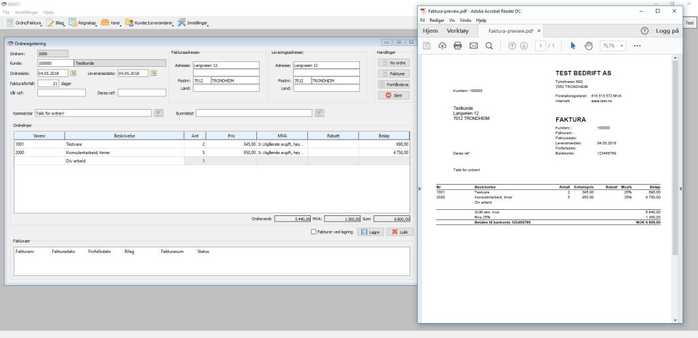Click the Deres ref input field
This screenshot has width=698, height=338.
point(142,93)
